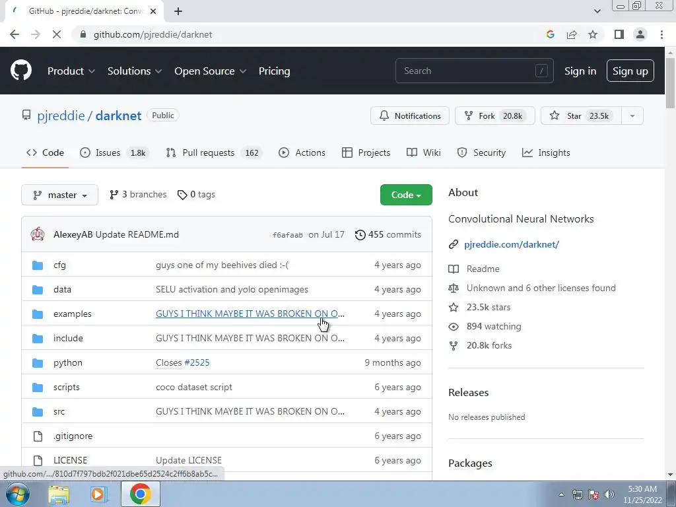Select the Code tab
Viewport: 676px width, 507px height.
click(x=45, y=152)
